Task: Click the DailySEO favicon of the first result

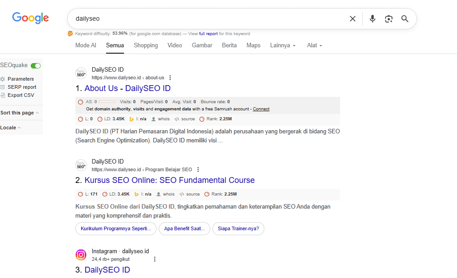Action: pos(81,73)
